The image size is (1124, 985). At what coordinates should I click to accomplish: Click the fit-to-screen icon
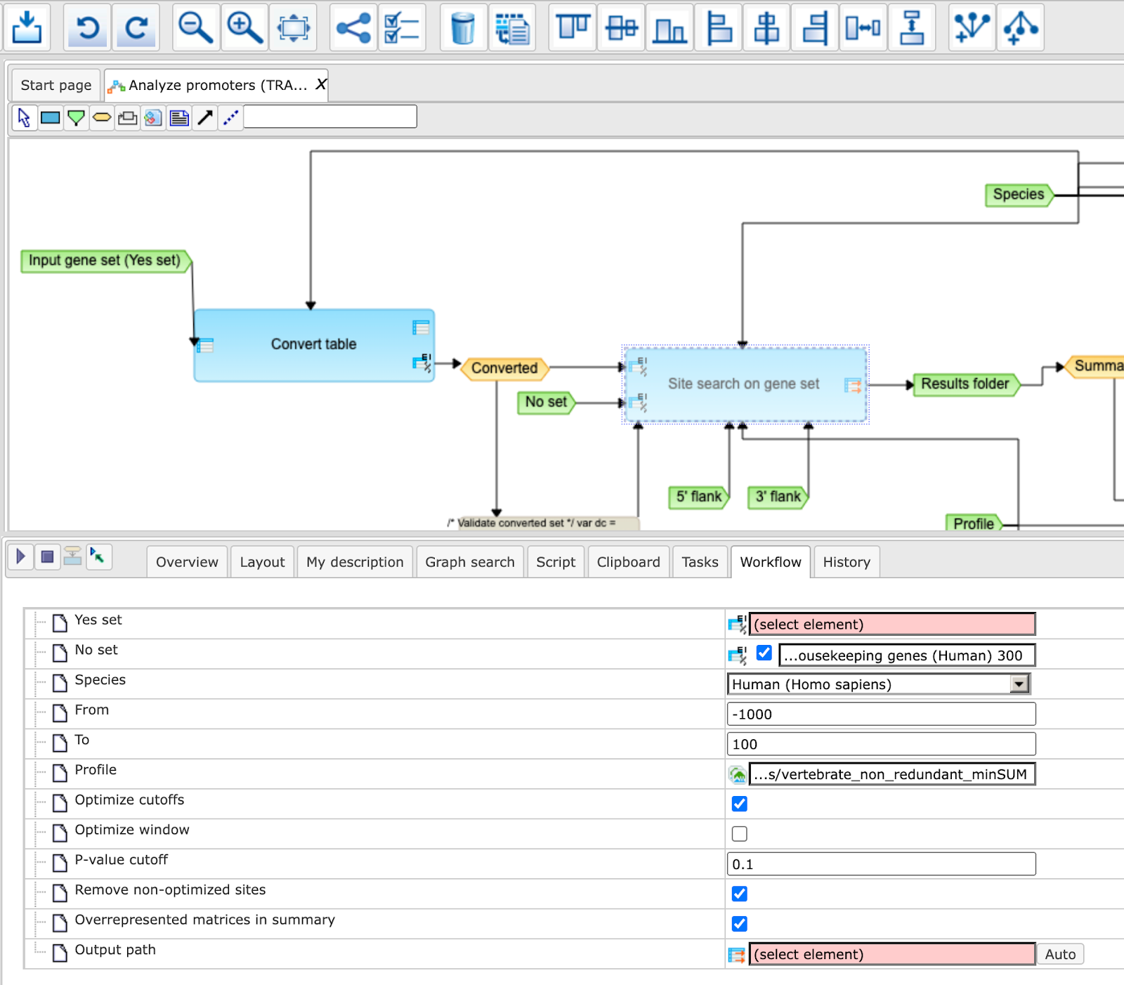tap(293, 27)
